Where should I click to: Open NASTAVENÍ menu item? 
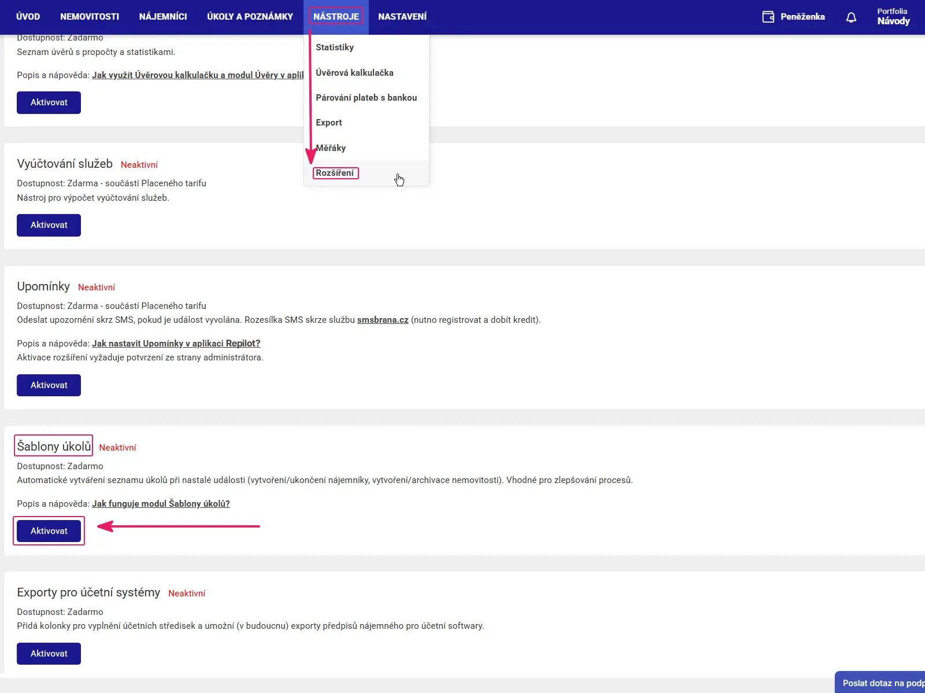click(x=402, y=17)
